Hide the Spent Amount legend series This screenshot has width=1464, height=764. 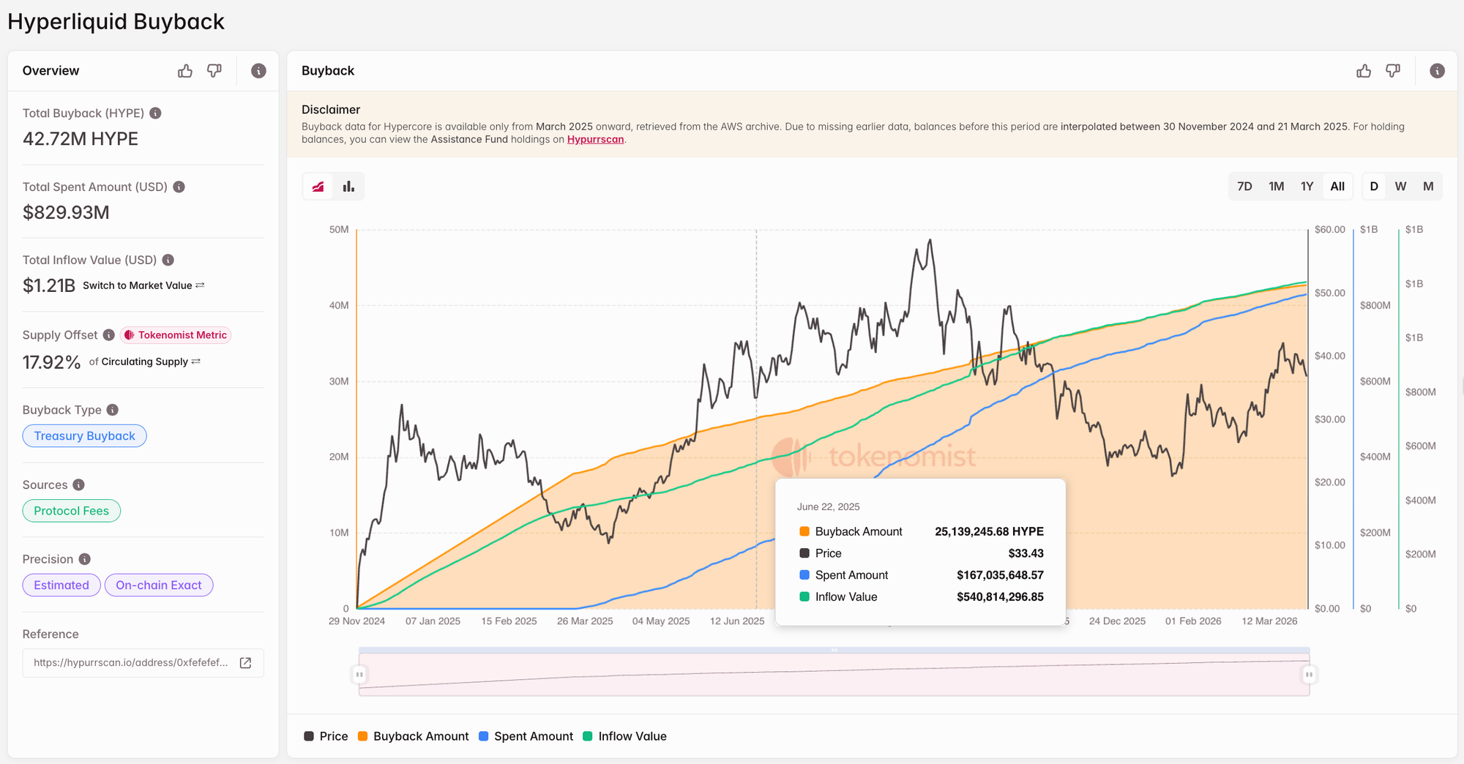(x=526, y=736)
